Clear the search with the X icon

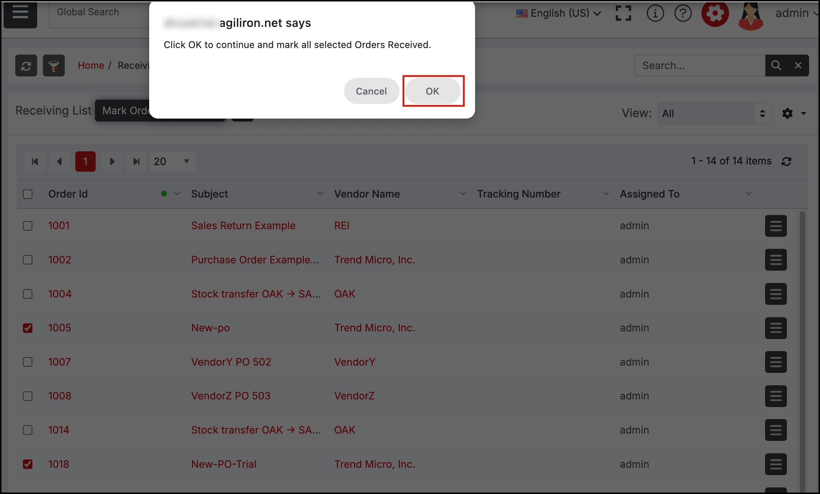pos(798,65)
